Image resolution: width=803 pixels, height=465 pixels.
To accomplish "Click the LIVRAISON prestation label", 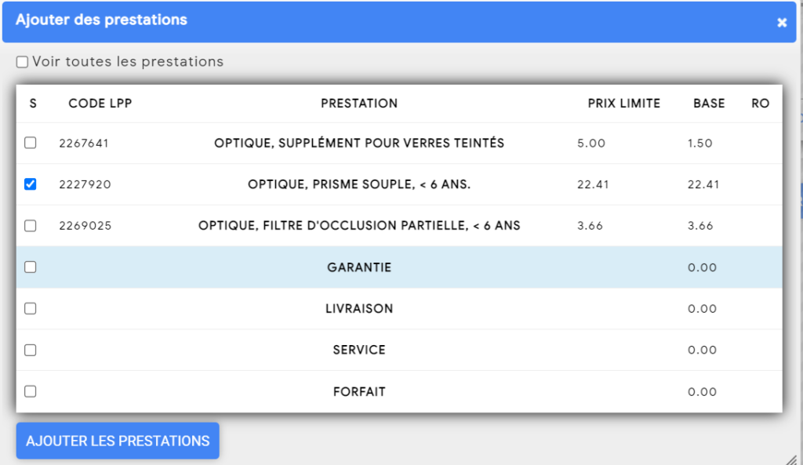I will 359,309.
